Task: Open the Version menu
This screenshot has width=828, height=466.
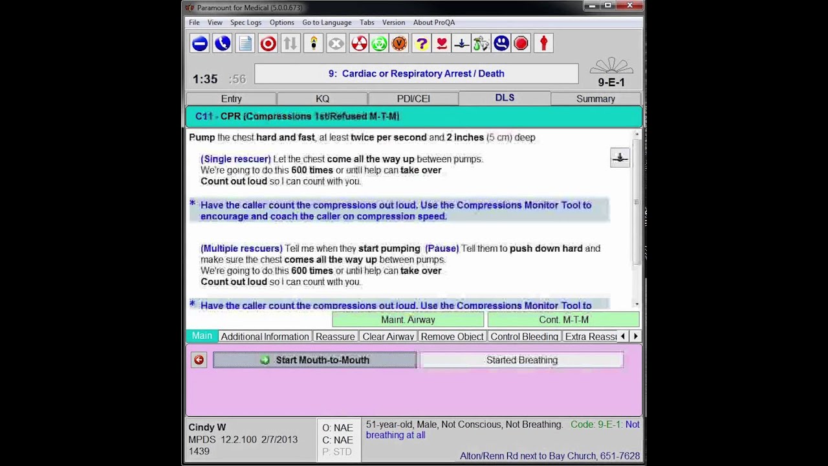Action: (393, 22)
